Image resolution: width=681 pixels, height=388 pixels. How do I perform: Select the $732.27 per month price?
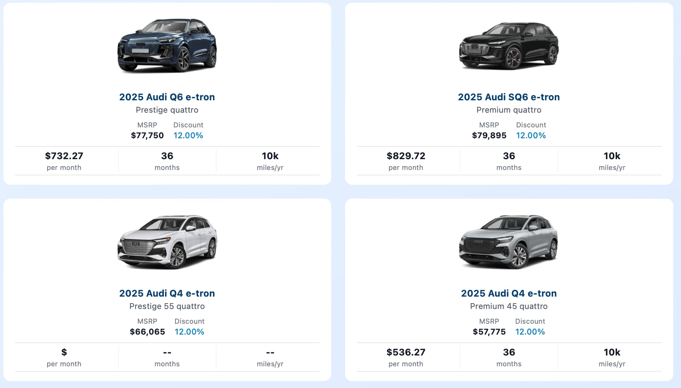[64, 156]
